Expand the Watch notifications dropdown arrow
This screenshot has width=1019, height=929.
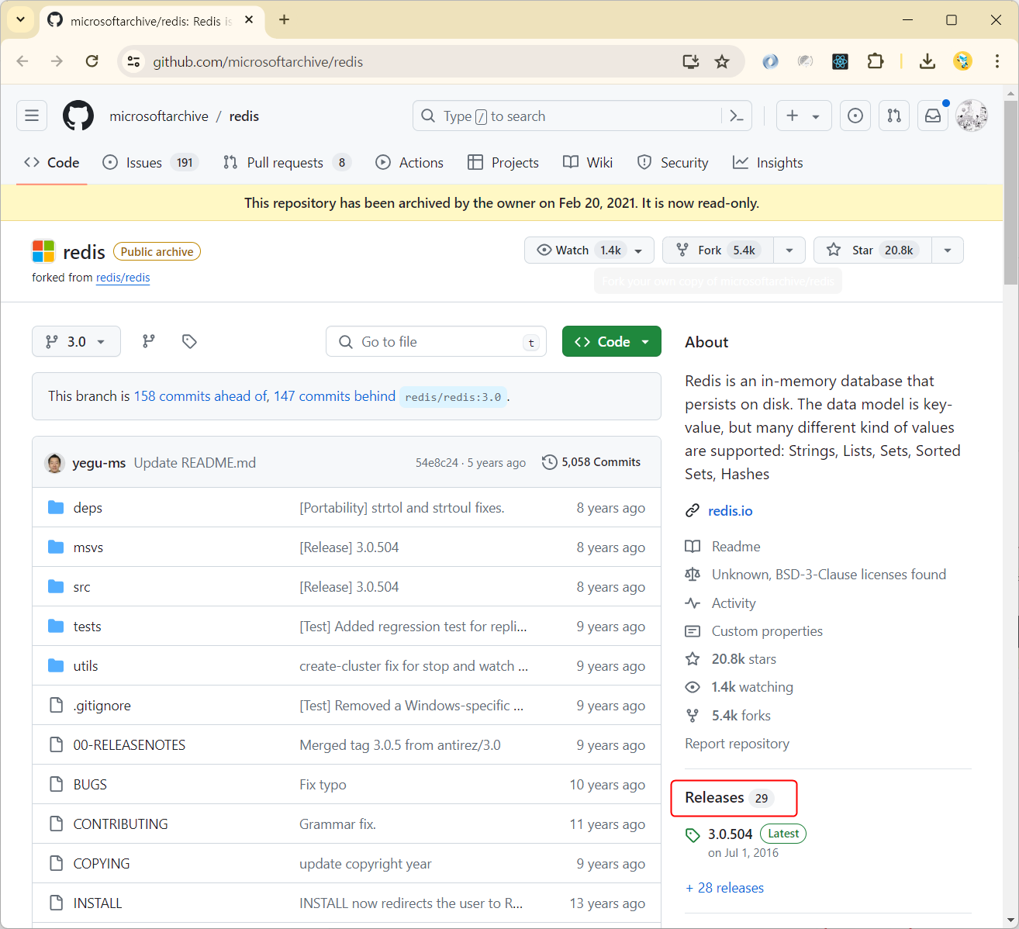click(639, 250)
